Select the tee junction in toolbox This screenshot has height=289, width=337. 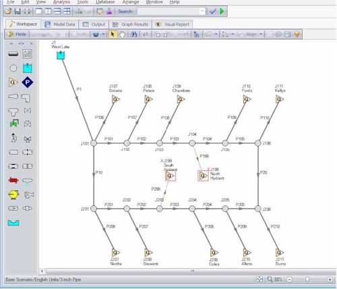(x=13, y=111)
